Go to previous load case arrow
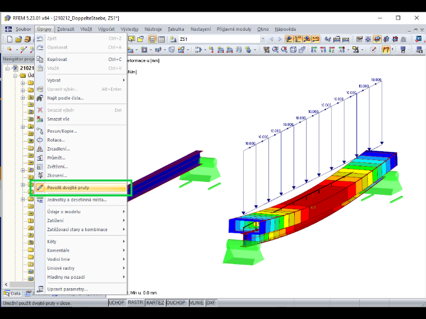Image resolution: width=426 pixels, height=319 pixels. coord(271,39)
